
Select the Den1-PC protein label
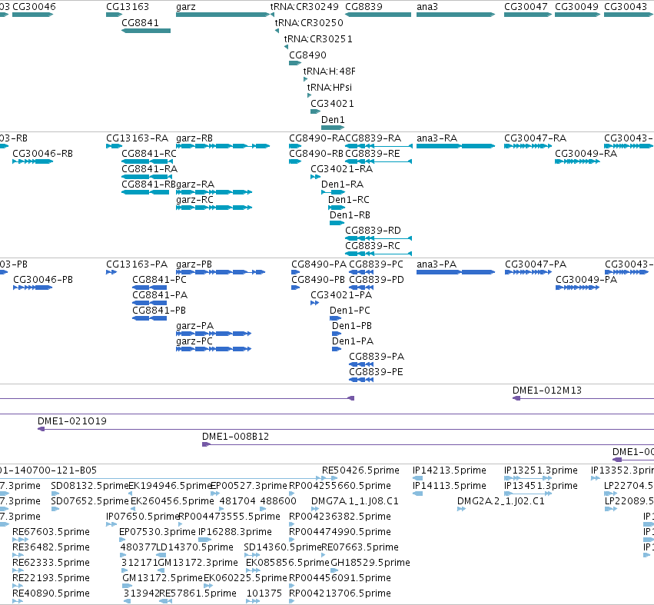coord(350,311)
